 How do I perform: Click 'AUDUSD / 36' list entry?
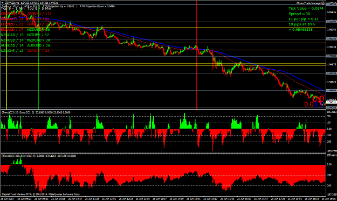pos(38,45)
